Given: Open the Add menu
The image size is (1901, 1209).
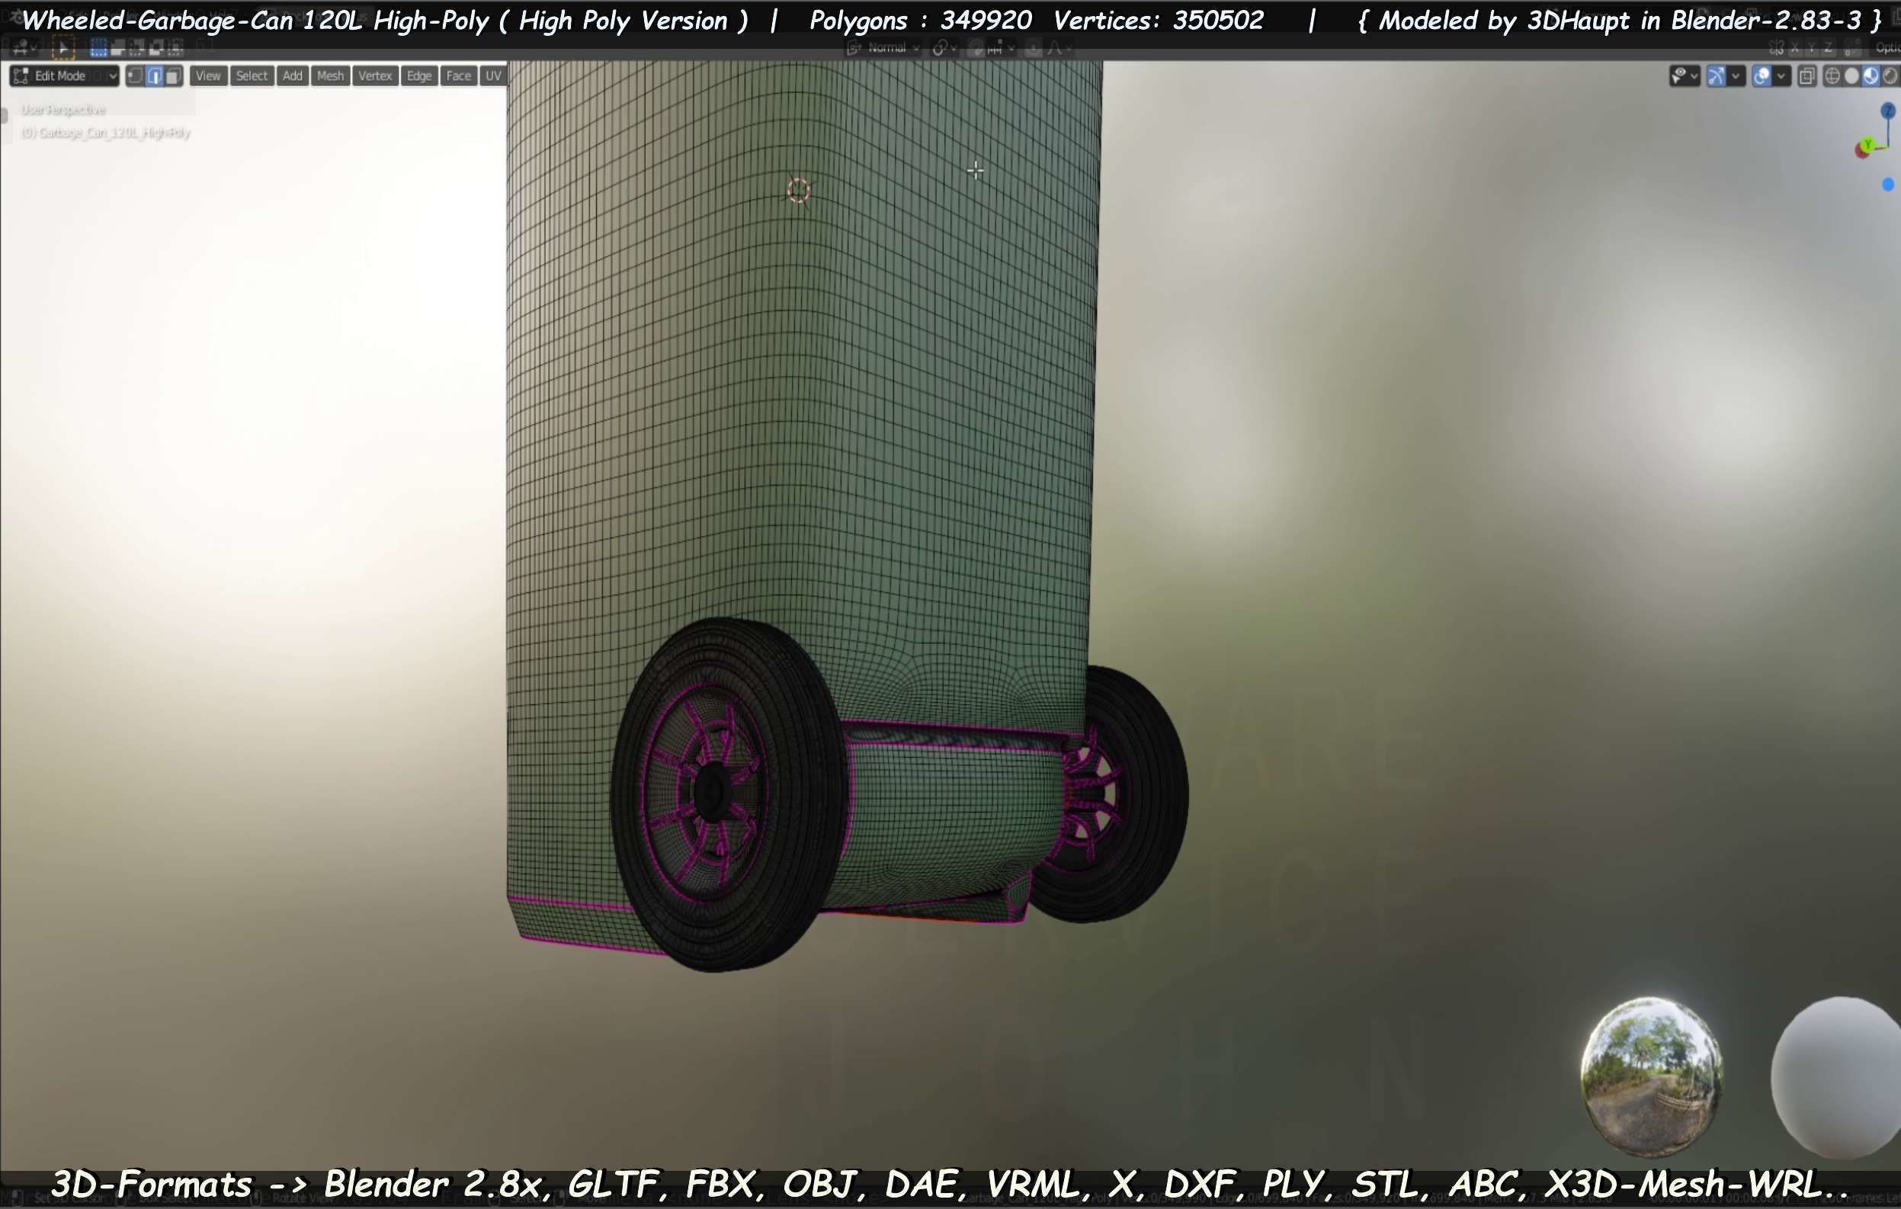Looking at the screenshot, I should pyautogui.click(x=292, y=75).
